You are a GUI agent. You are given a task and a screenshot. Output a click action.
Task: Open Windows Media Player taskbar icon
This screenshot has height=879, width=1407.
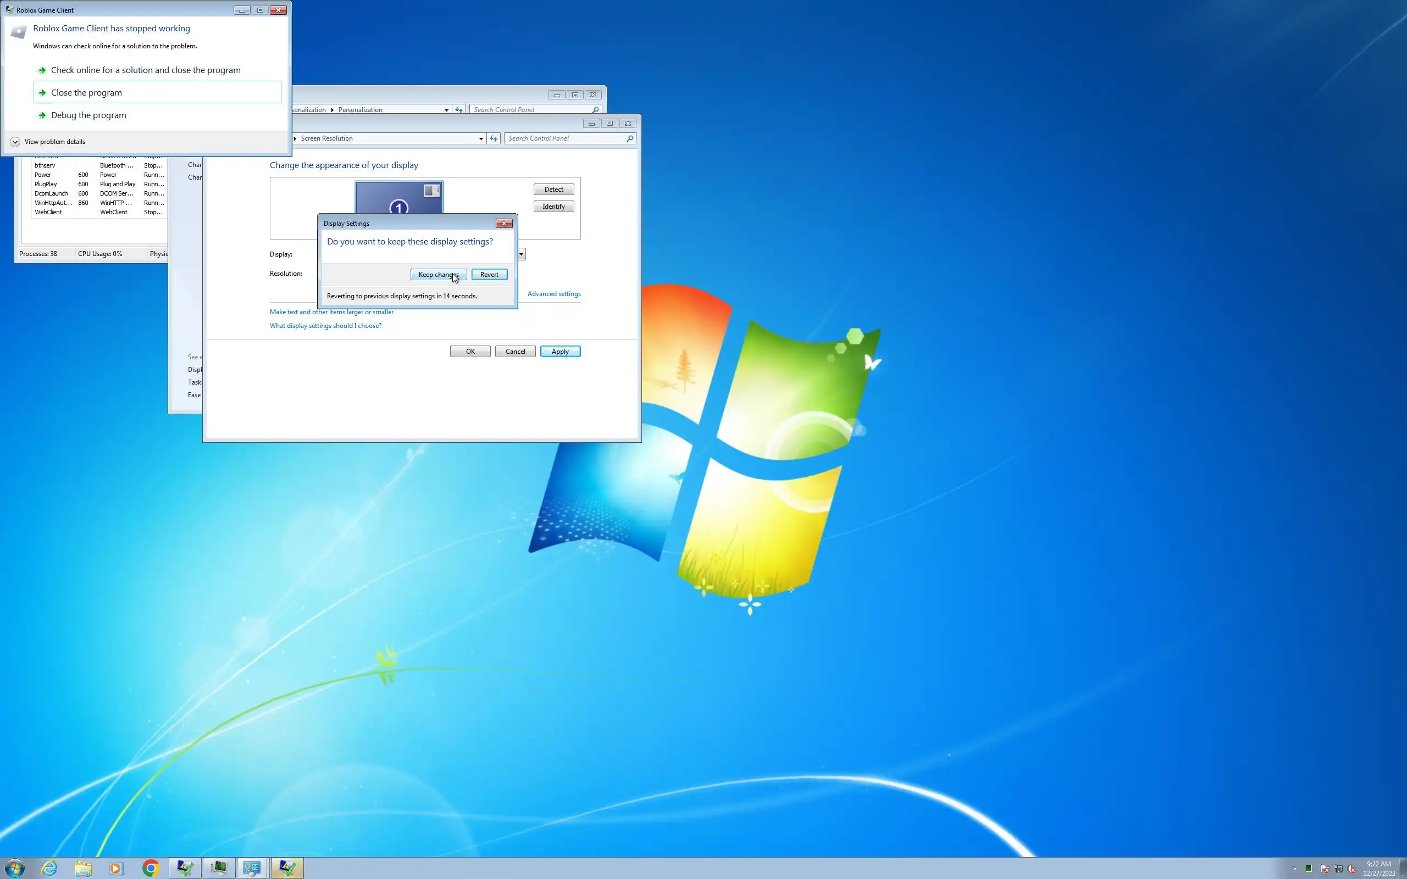click(x=117, y=868)
